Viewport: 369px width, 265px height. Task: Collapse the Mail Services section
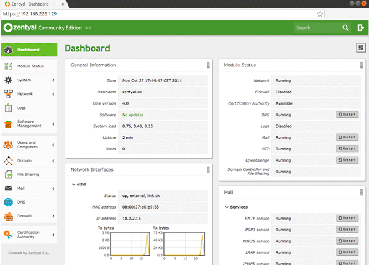(x=227, y=207)
